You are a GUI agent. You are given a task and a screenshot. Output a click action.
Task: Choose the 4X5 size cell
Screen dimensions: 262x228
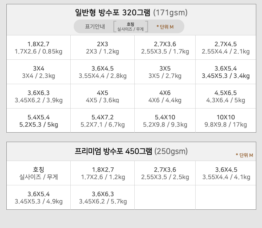(x=102, y=96)
